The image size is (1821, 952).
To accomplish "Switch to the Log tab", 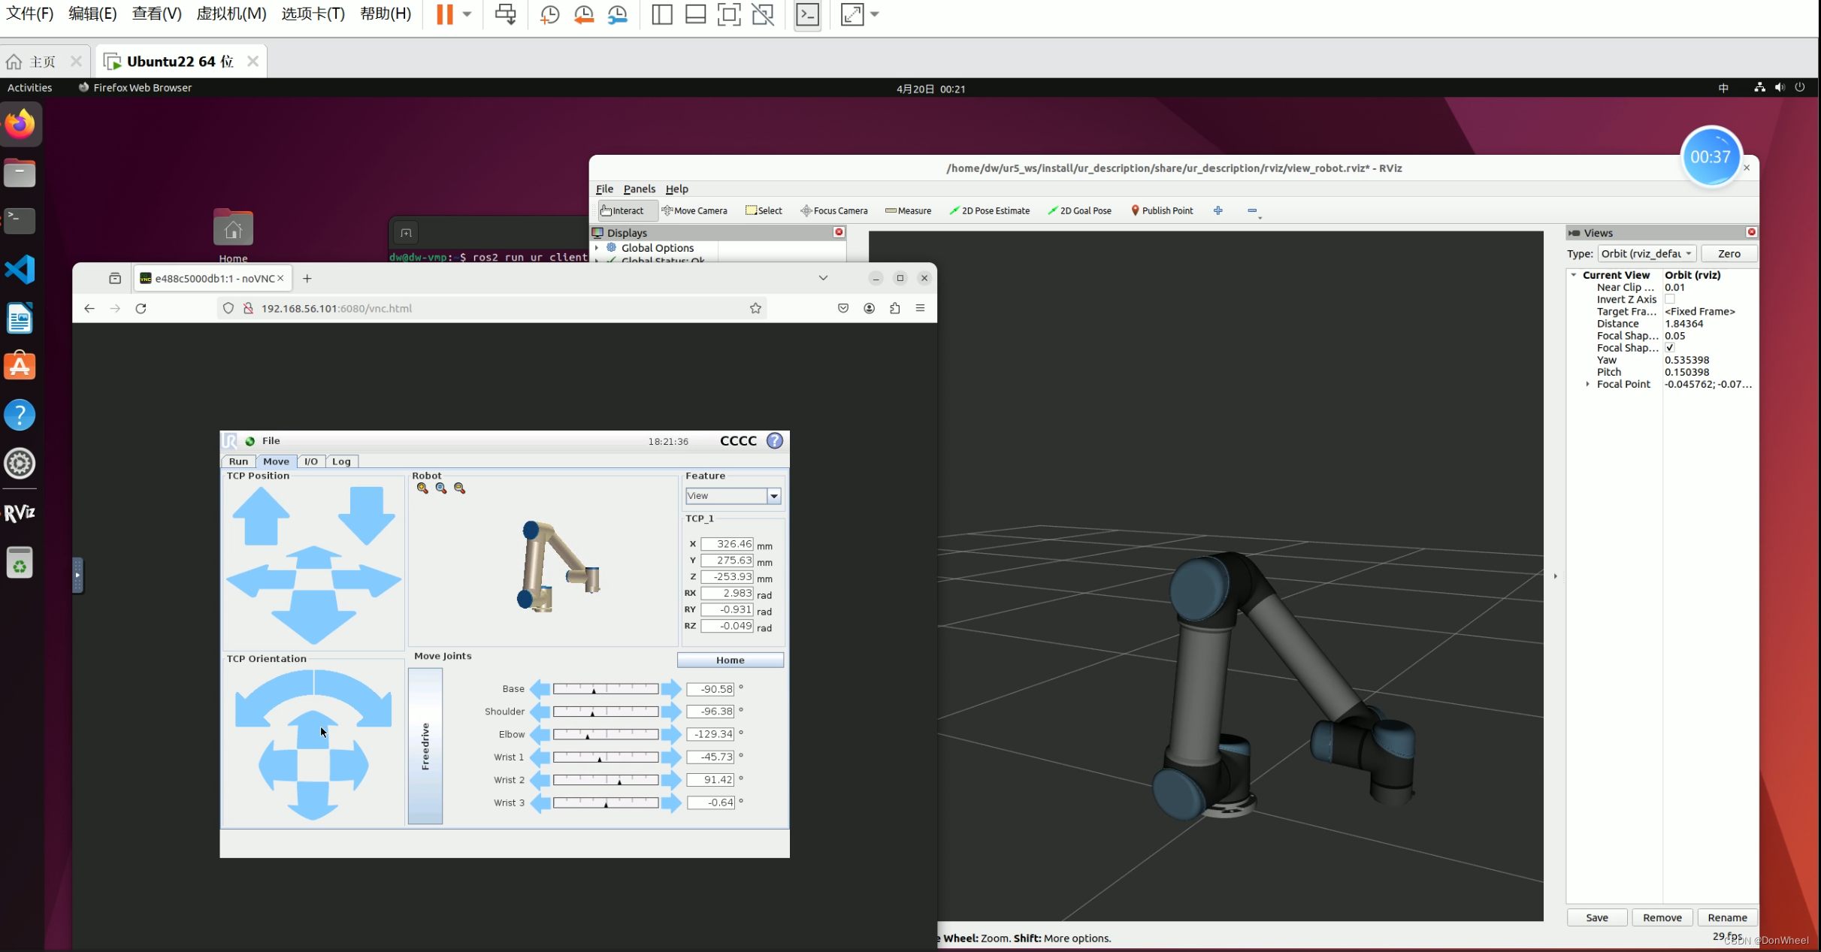I will coord(341,461).
